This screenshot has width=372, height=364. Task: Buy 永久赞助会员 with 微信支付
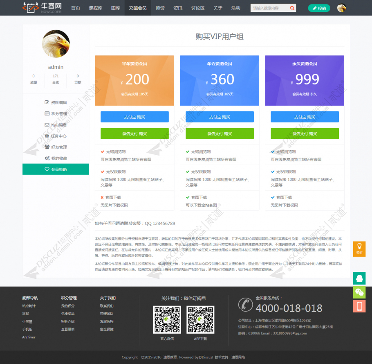[x=305, y=133]
